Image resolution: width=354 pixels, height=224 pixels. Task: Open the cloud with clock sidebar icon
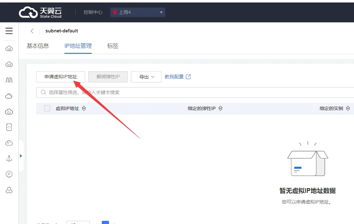pyautogui.click(x=9, y=143)
